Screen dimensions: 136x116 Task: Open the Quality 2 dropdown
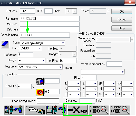point(91,84)
